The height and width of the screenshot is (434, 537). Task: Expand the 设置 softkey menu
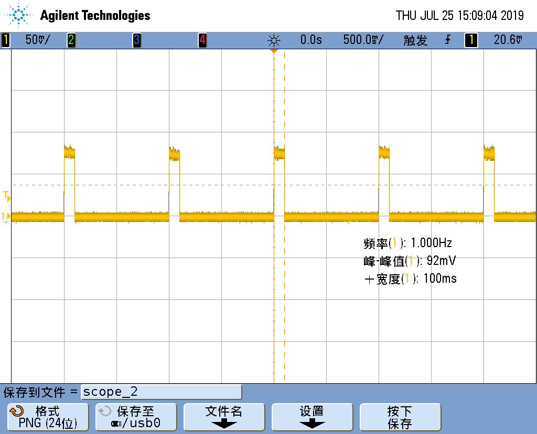(x=312, y=417)
